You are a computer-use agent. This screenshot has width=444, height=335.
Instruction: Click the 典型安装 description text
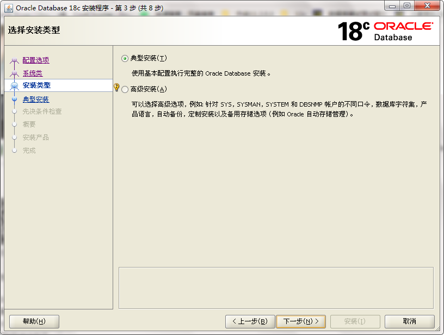tap(201, 73)
